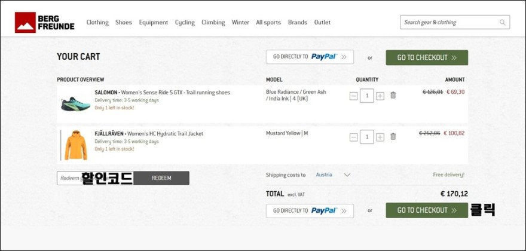The height and width of the screenshot is (251, 526).
Task: Select the '€ 170,12' total amount
Action: point(454,194)
